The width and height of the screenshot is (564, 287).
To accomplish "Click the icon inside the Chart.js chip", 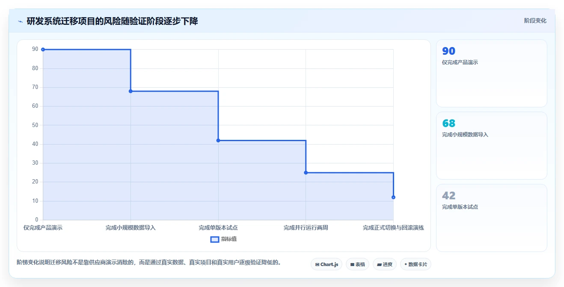I will click(317, 264).
